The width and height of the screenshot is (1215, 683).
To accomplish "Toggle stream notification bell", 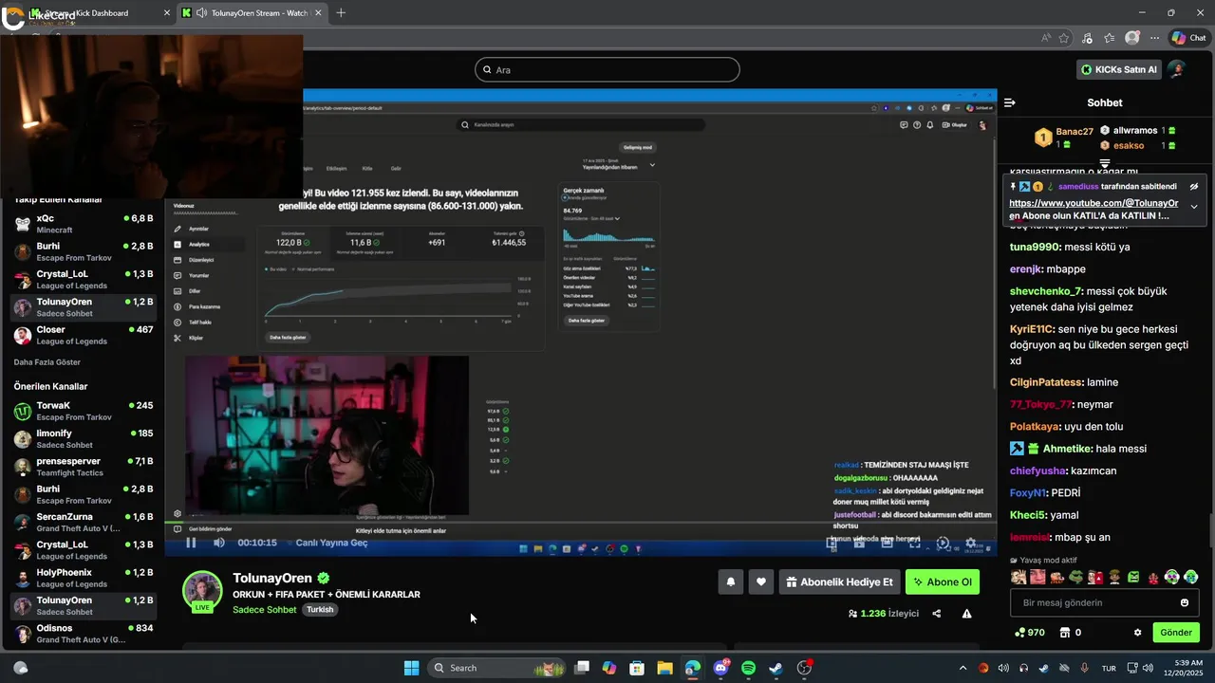I will [730, 582].
